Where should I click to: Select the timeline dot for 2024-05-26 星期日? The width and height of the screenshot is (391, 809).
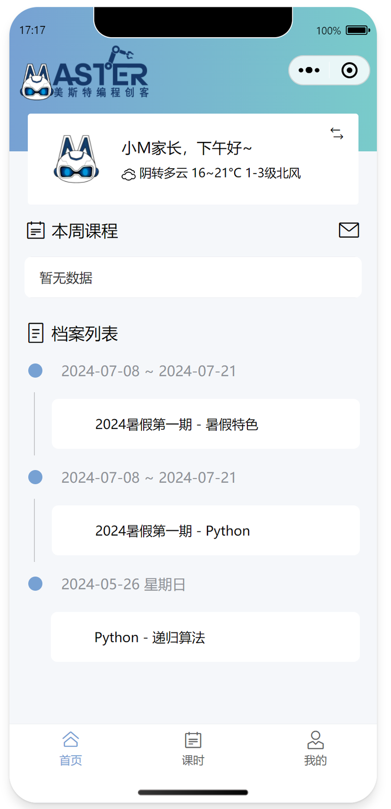35,584
